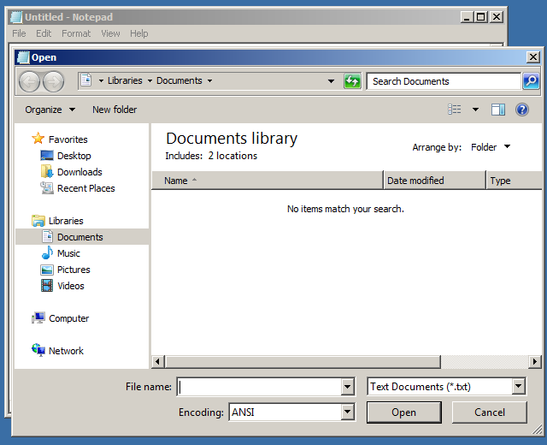Show the preview pane icon
Screen dimensions: 547x445
[x=497, y=110]
